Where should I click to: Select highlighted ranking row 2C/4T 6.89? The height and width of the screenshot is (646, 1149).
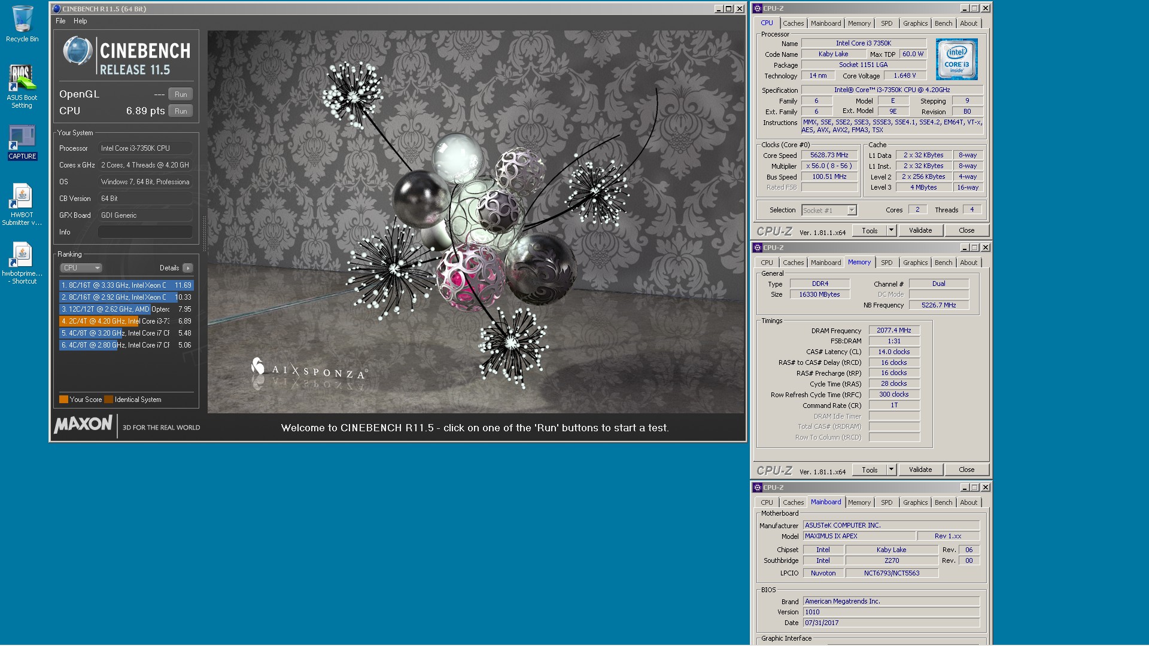coord(126,321)
